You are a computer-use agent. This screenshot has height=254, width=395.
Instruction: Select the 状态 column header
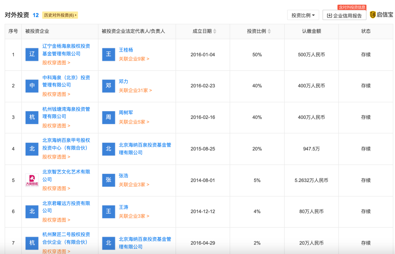tap(366, 31)
